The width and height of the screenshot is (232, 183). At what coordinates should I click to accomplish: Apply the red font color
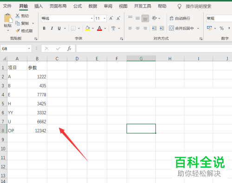click(x=99, y=28)
